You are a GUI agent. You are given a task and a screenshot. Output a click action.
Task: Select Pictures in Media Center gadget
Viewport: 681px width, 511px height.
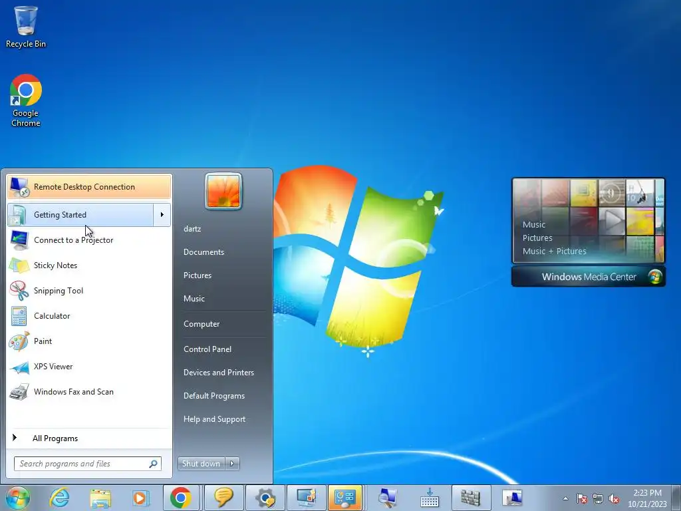[537, 238]
